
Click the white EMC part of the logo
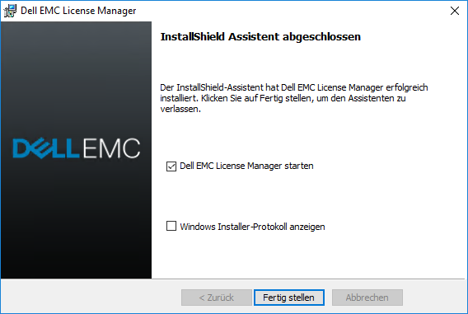tap(111, 148)
